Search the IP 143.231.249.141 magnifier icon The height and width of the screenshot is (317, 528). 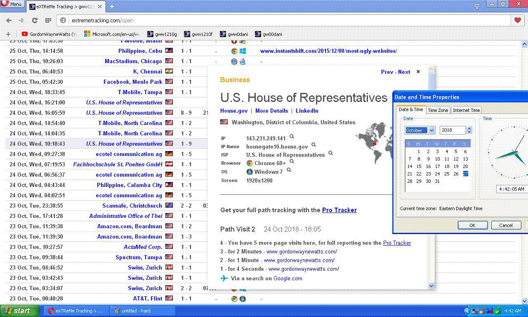292,137
